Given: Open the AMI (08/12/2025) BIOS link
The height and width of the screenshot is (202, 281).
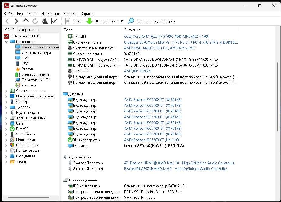Looking at the screenshot, I should (138, 71).
